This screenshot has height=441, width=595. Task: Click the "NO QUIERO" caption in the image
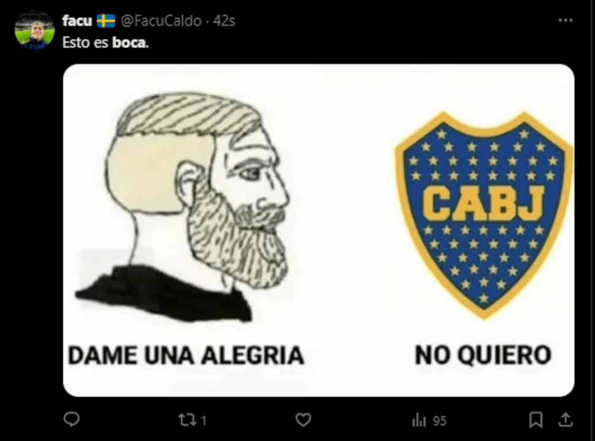[x=483, y=355]
